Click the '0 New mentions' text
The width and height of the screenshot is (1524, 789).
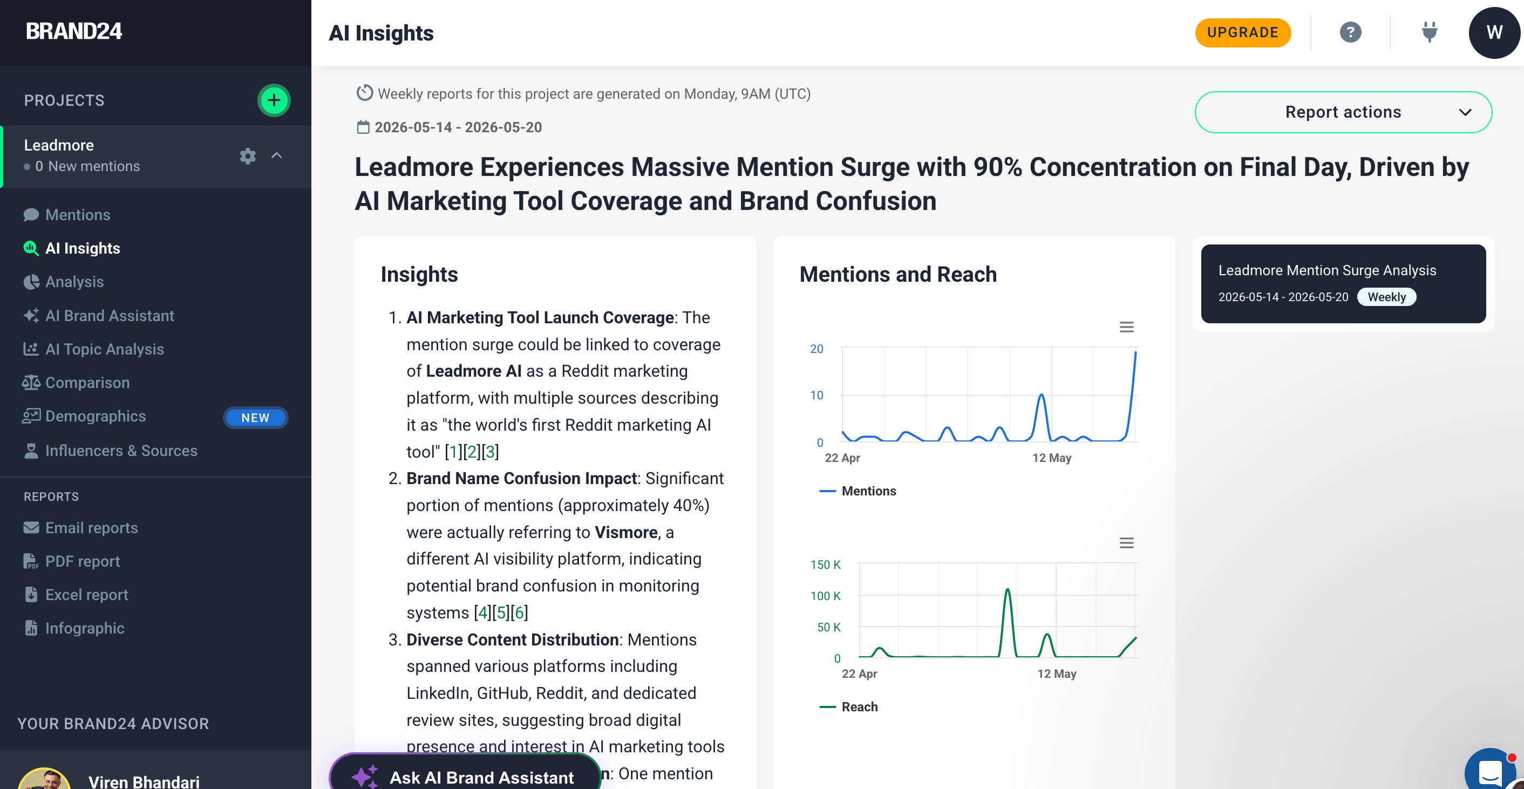(87, 167)
